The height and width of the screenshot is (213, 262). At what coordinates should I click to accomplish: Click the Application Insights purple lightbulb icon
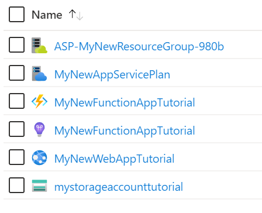tap(39, 129)
